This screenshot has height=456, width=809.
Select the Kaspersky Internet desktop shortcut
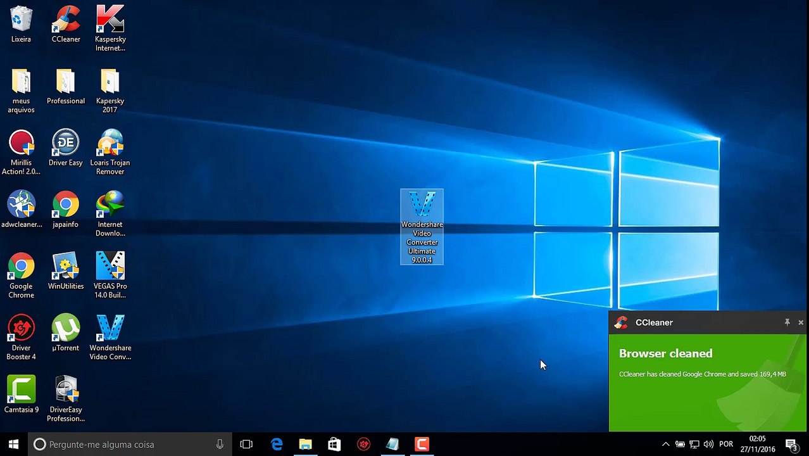[x=110, y=28]
